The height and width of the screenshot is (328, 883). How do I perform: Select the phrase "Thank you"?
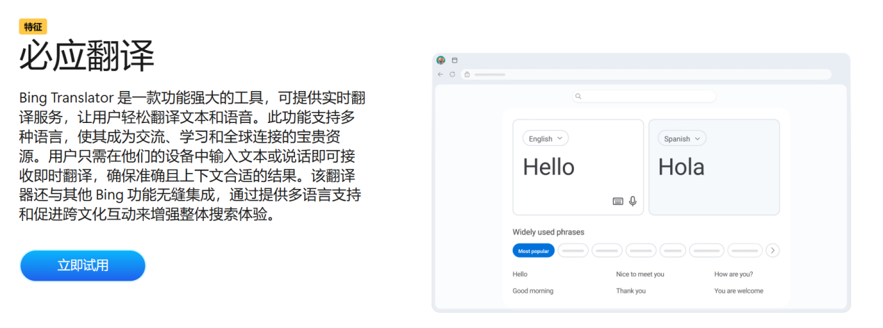tap(631, 291)
